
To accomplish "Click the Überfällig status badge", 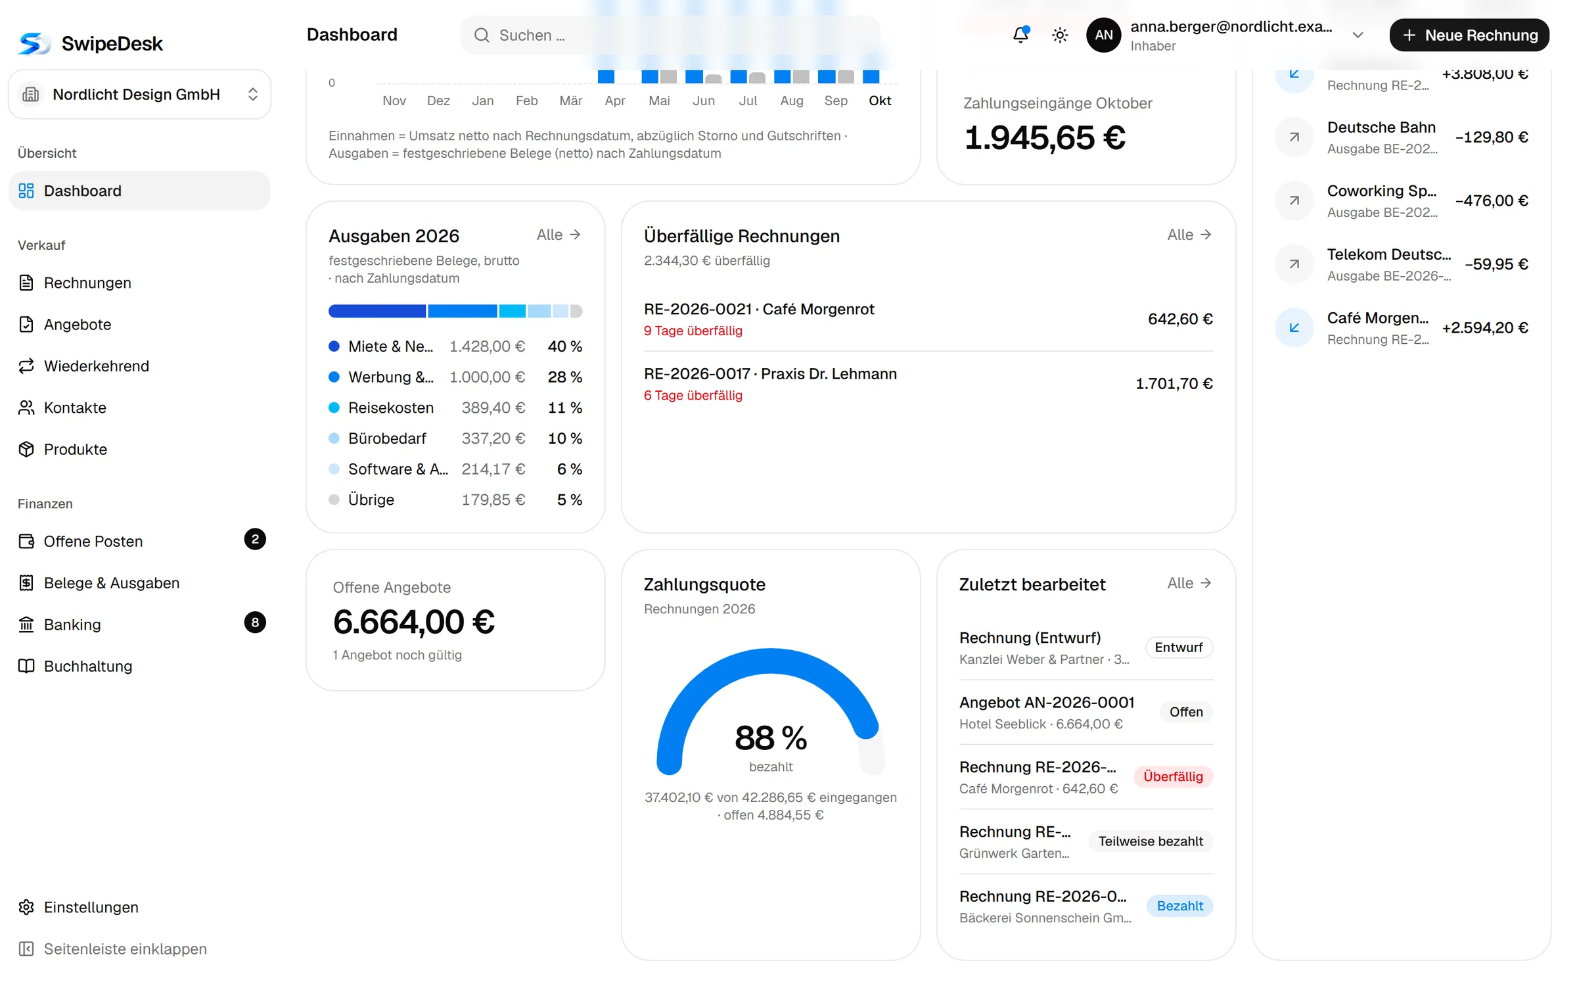I will point(1173,776).
